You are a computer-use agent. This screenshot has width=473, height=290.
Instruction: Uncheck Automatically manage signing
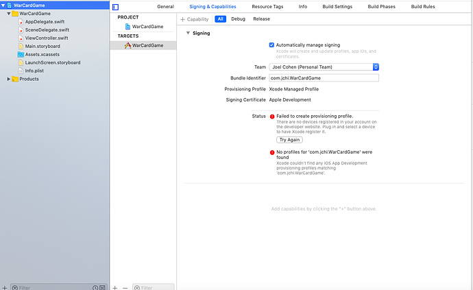[271, 45]
